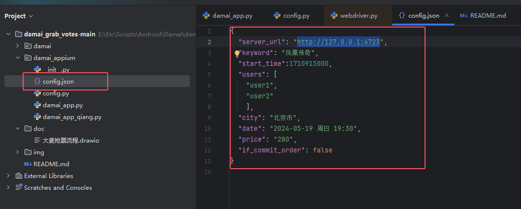Switch to damai_app.py editor tab
Screen dimensions: 521x209
[x=228, y=16]
